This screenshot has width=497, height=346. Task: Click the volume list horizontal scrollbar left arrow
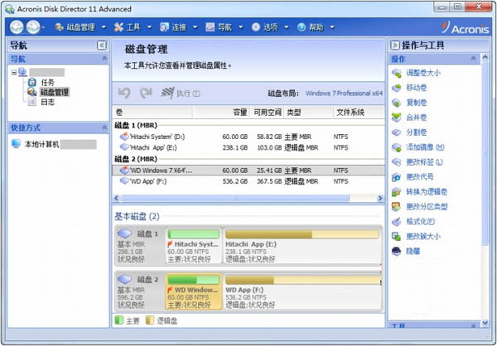coord(116,199)
